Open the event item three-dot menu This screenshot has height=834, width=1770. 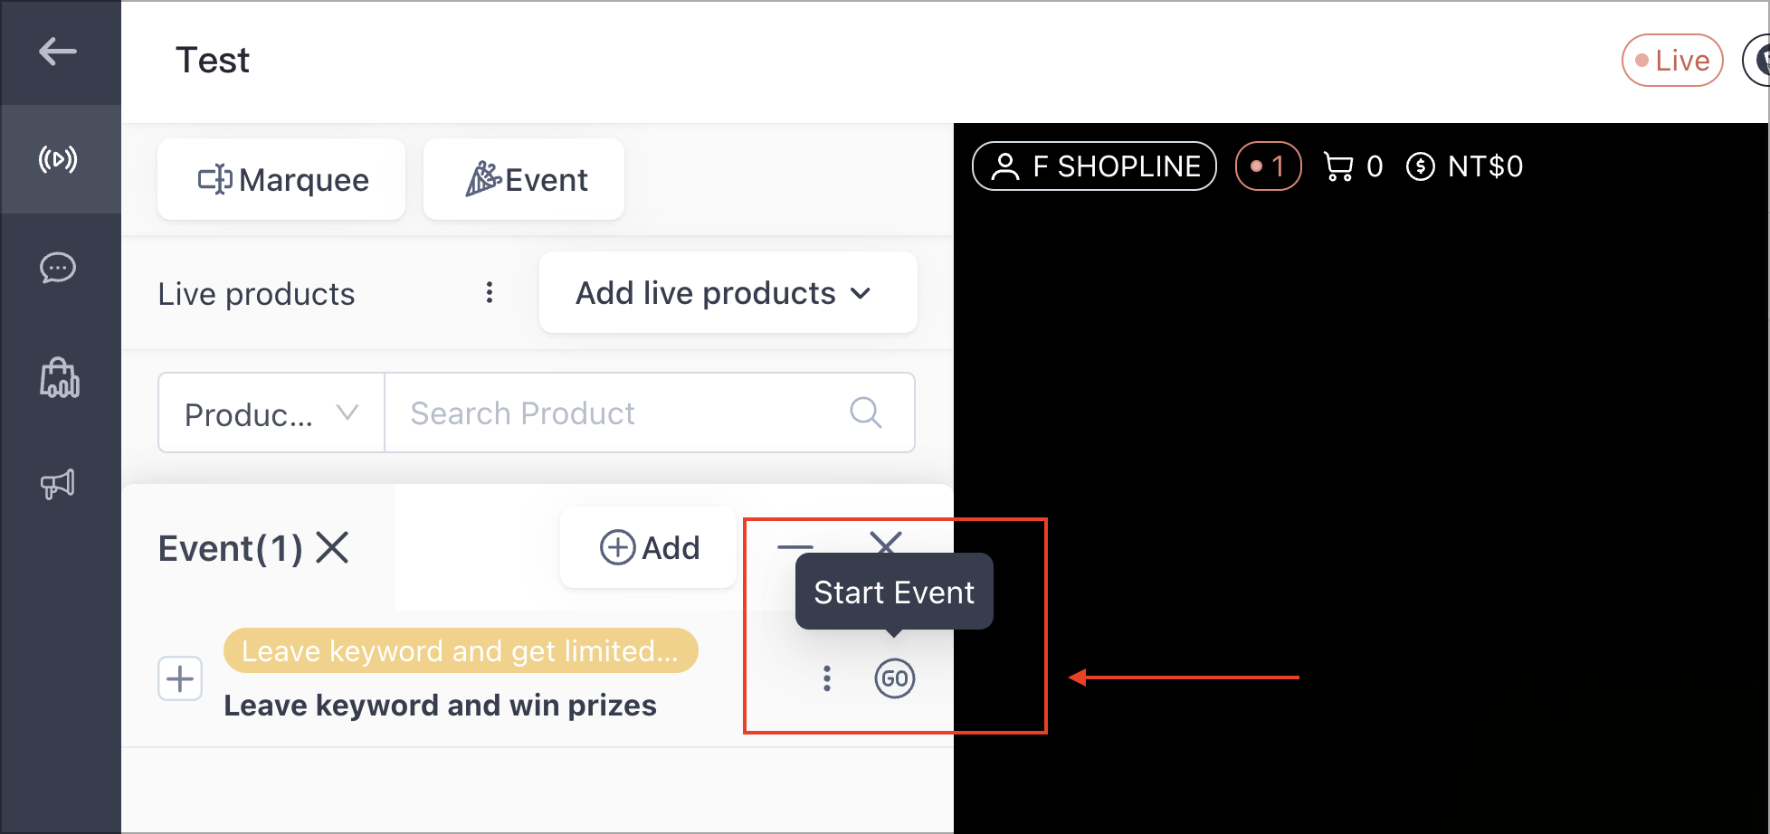[826, 678]
